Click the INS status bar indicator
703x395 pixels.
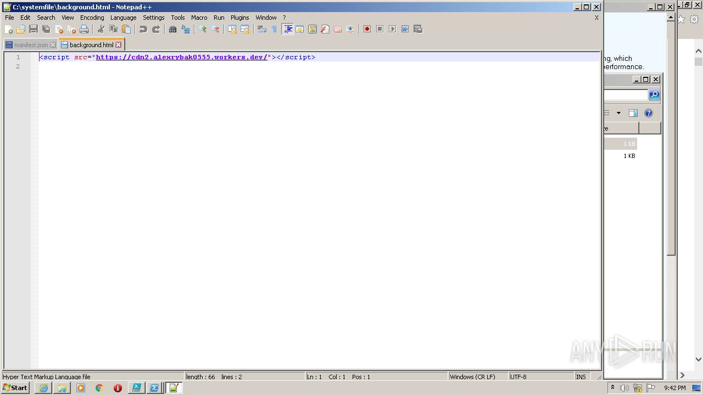coord(581,377)
